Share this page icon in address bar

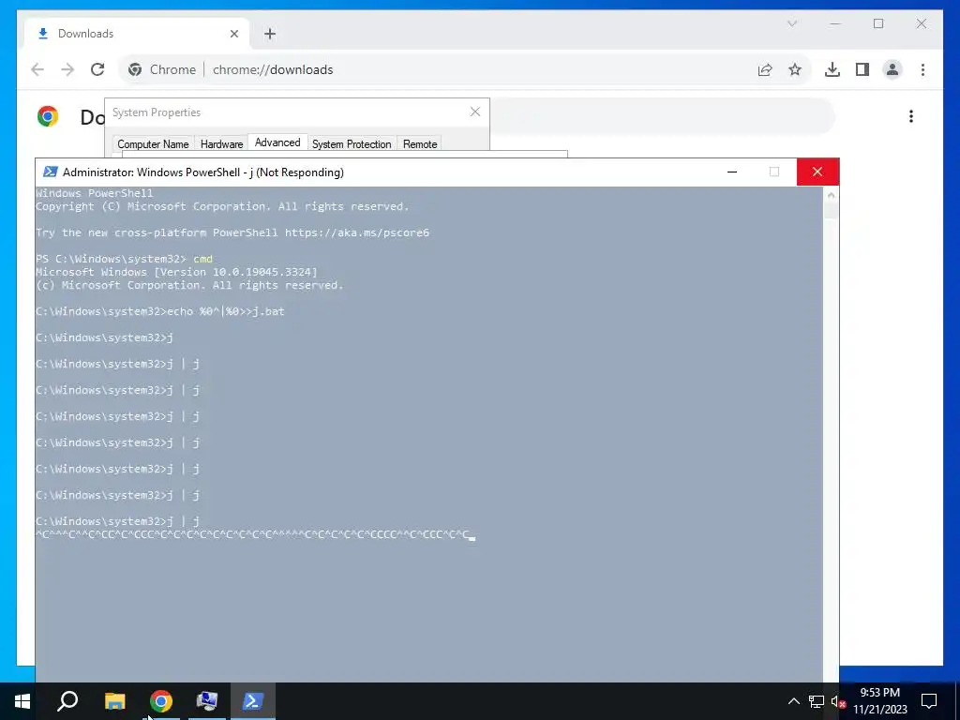tap(765, 69)
